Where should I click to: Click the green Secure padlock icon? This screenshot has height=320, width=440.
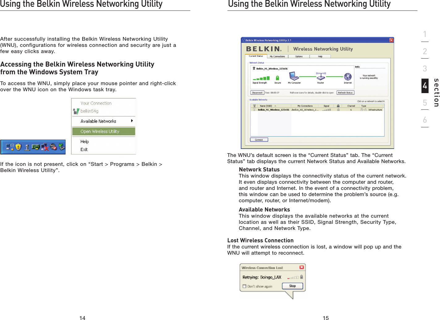tap(277, 78)
